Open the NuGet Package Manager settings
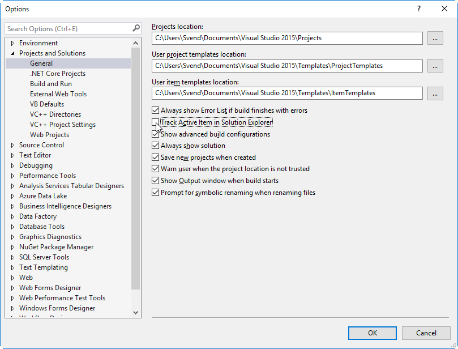 56,246
